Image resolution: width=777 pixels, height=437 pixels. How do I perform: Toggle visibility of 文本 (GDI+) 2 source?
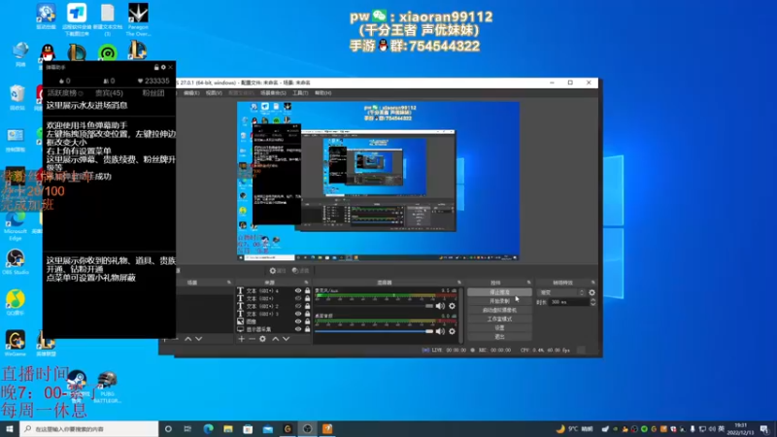point(298,306)
